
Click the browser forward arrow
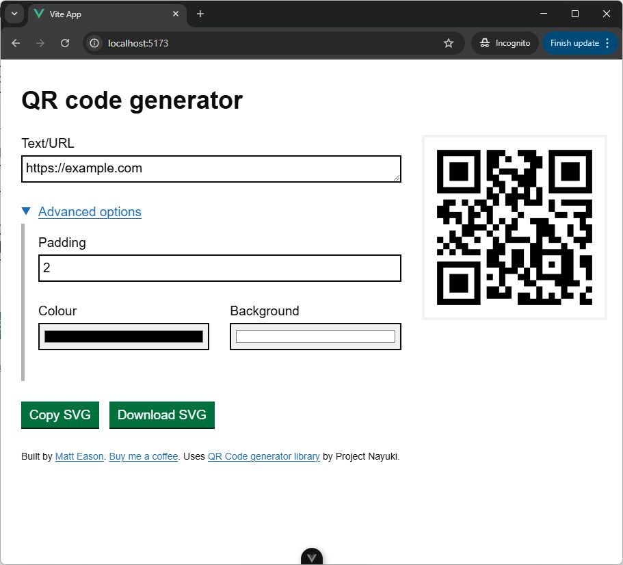(x=40, y=43)
